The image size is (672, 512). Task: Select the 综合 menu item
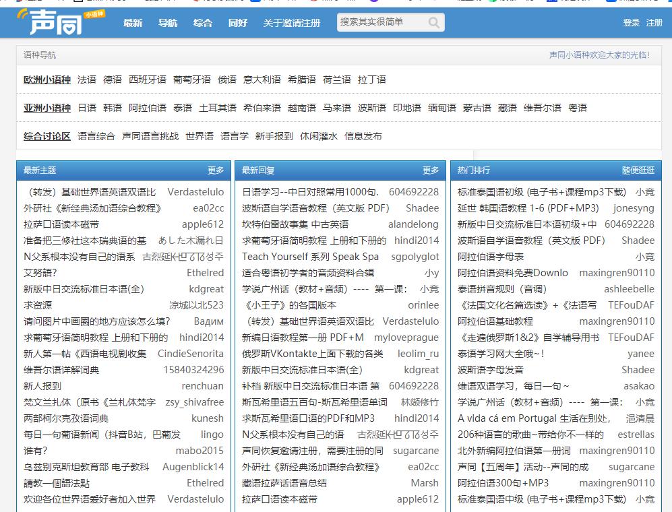[200, 22]
